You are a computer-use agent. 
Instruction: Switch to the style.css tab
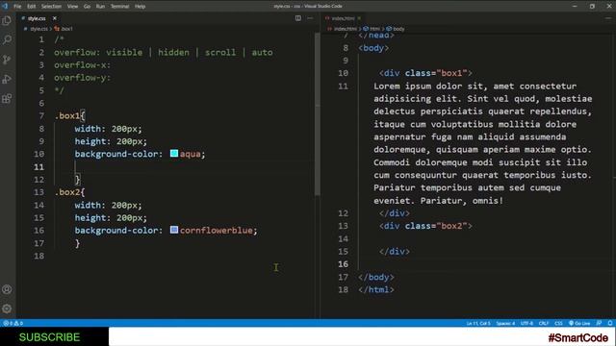37,18
